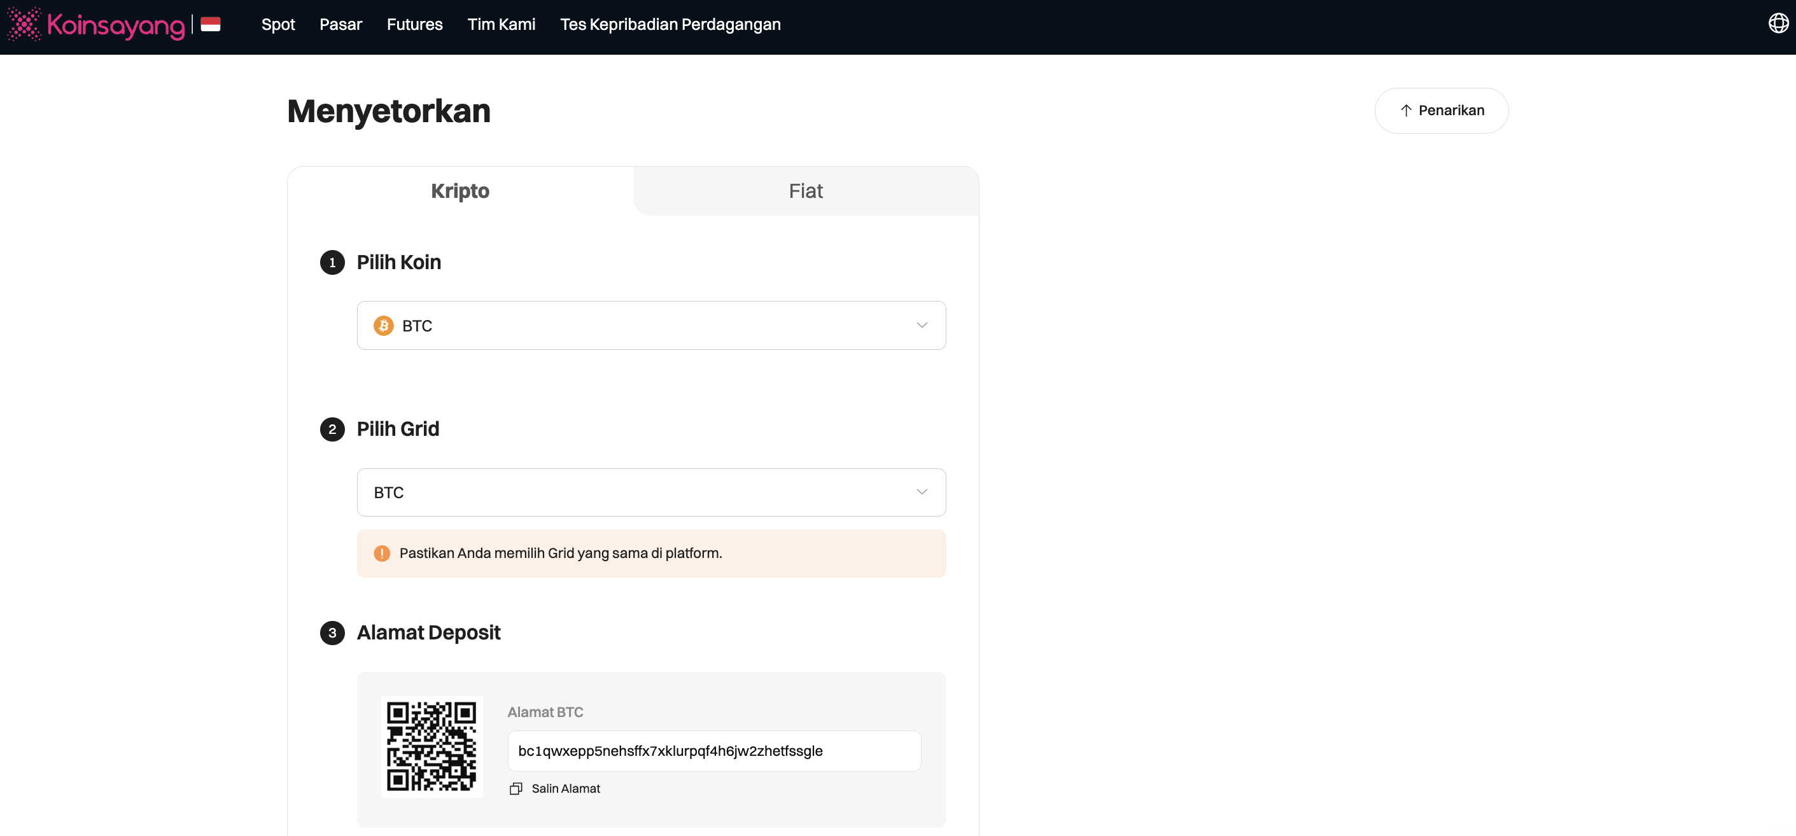This screenshot has height=836, width=1796.
Task: Click the BTC address input field
Action: 713,751
